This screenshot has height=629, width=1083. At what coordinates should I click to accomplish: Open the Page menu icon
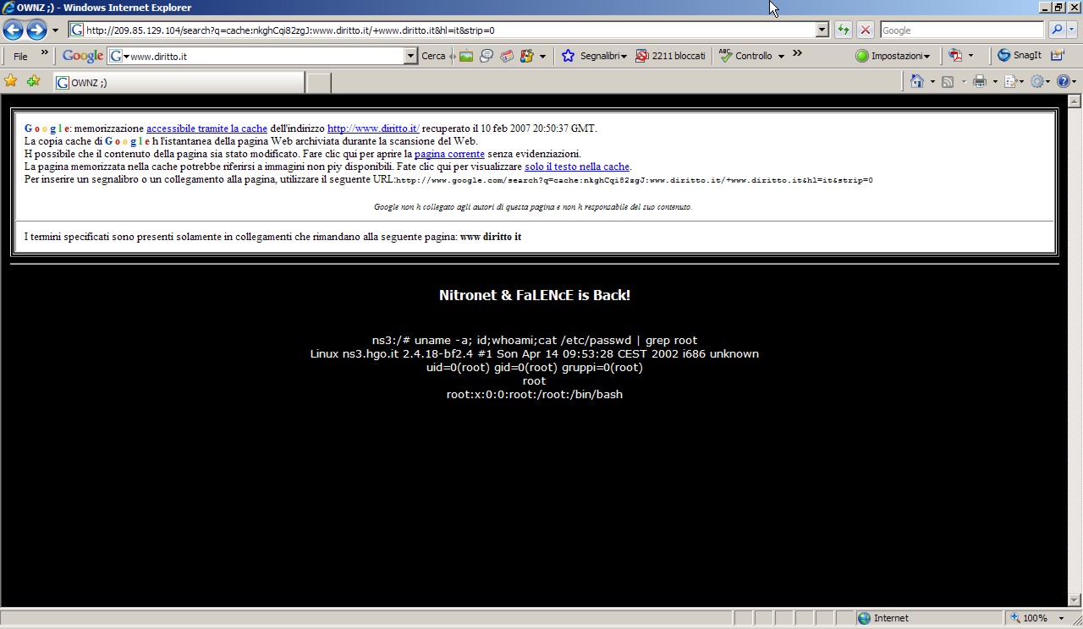pyautogui.click(x=1014, y=81)
